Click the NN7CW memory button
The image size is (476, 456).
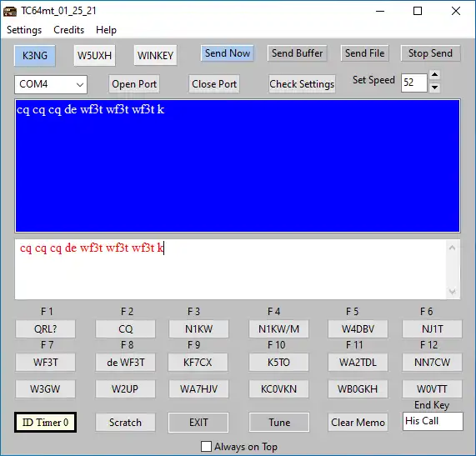click(x=433, y=362)
